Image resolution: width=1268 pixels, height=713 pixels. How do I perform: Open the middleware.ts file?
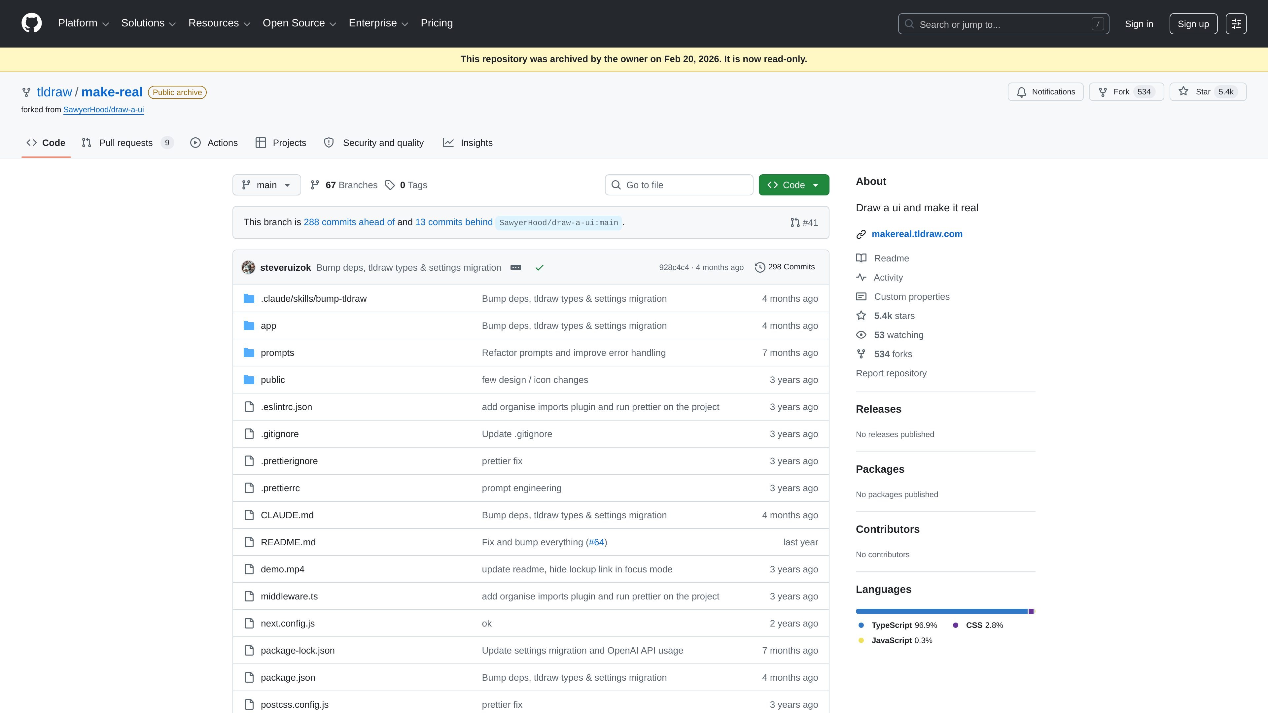pos(289,596)
